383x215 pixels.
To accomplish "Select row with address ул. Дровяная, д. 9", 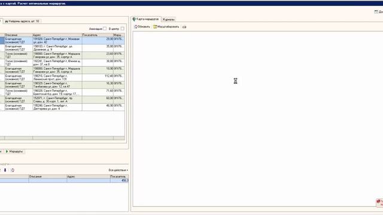I will pos(62,48).
